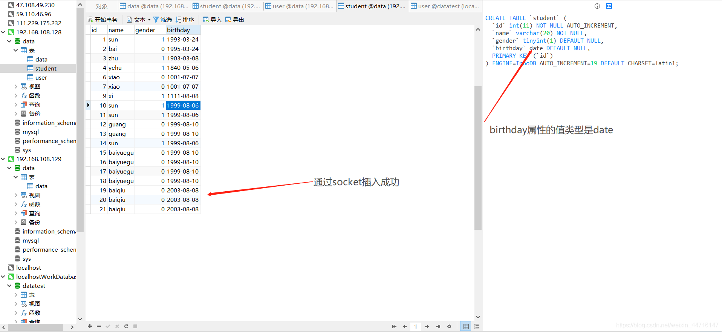Click the delete record minus icon
Image resolution: width=722 pixels, height=332 pixels.
click(99, 326)
